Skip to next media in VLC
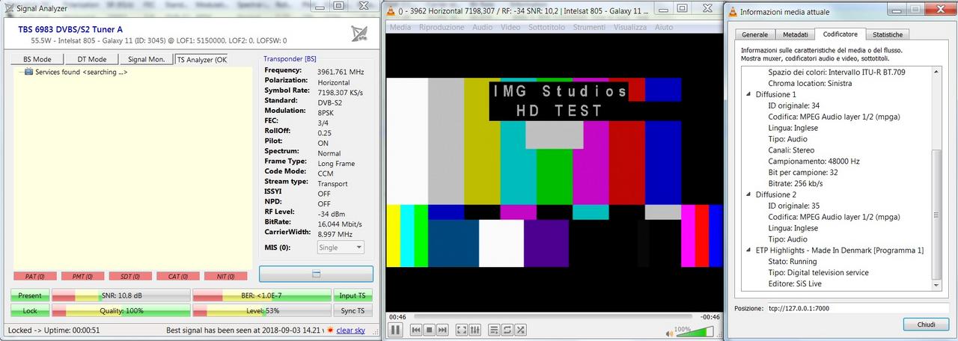The image size is (958, 341). (x=442, y=330)
